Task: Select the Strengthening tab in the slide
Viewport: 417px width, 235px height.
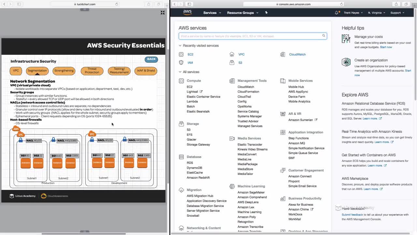Action: pyautogui.click(x=64, y=70)
